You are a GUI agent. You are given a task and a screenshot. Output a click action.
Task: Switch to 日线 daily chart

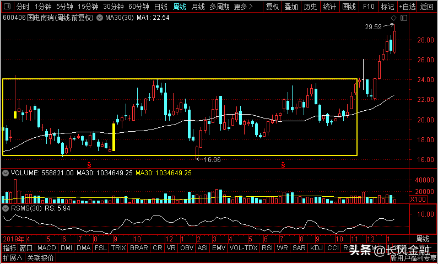click(161, 7)
